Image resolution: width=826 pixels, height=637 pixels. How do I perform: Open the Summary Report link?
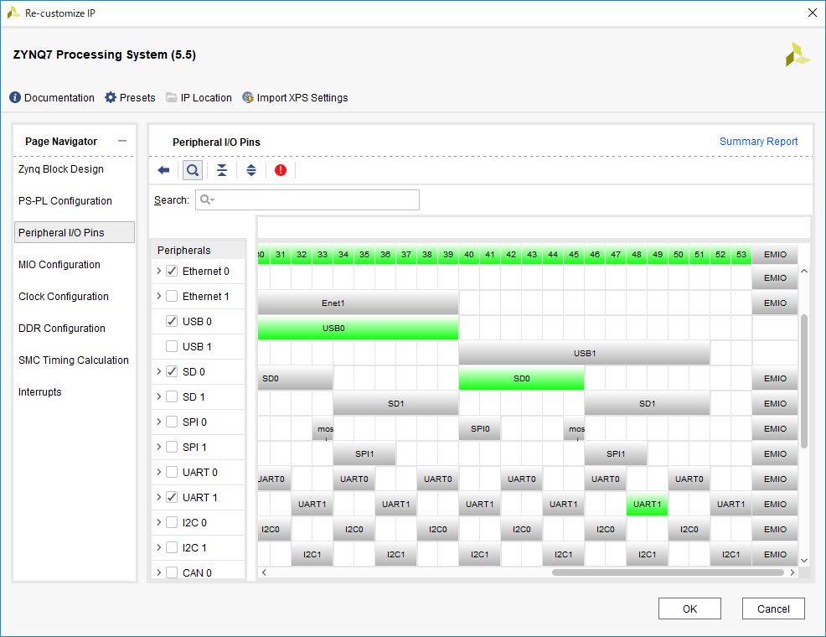(x=759, y=141)
